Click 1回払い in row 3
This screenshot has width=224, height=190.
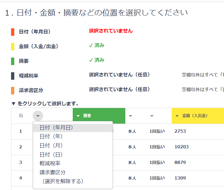click(x=157, y=162)
